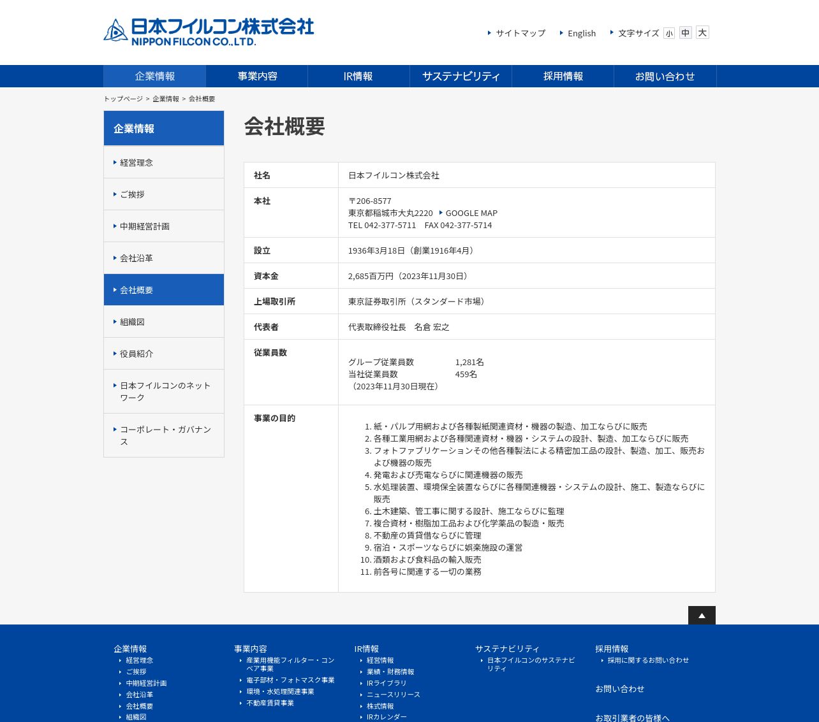Click the representative name 名倉 宏之
Image resolution: width=819 pixels, height=722 pixels.
(432, 327)
